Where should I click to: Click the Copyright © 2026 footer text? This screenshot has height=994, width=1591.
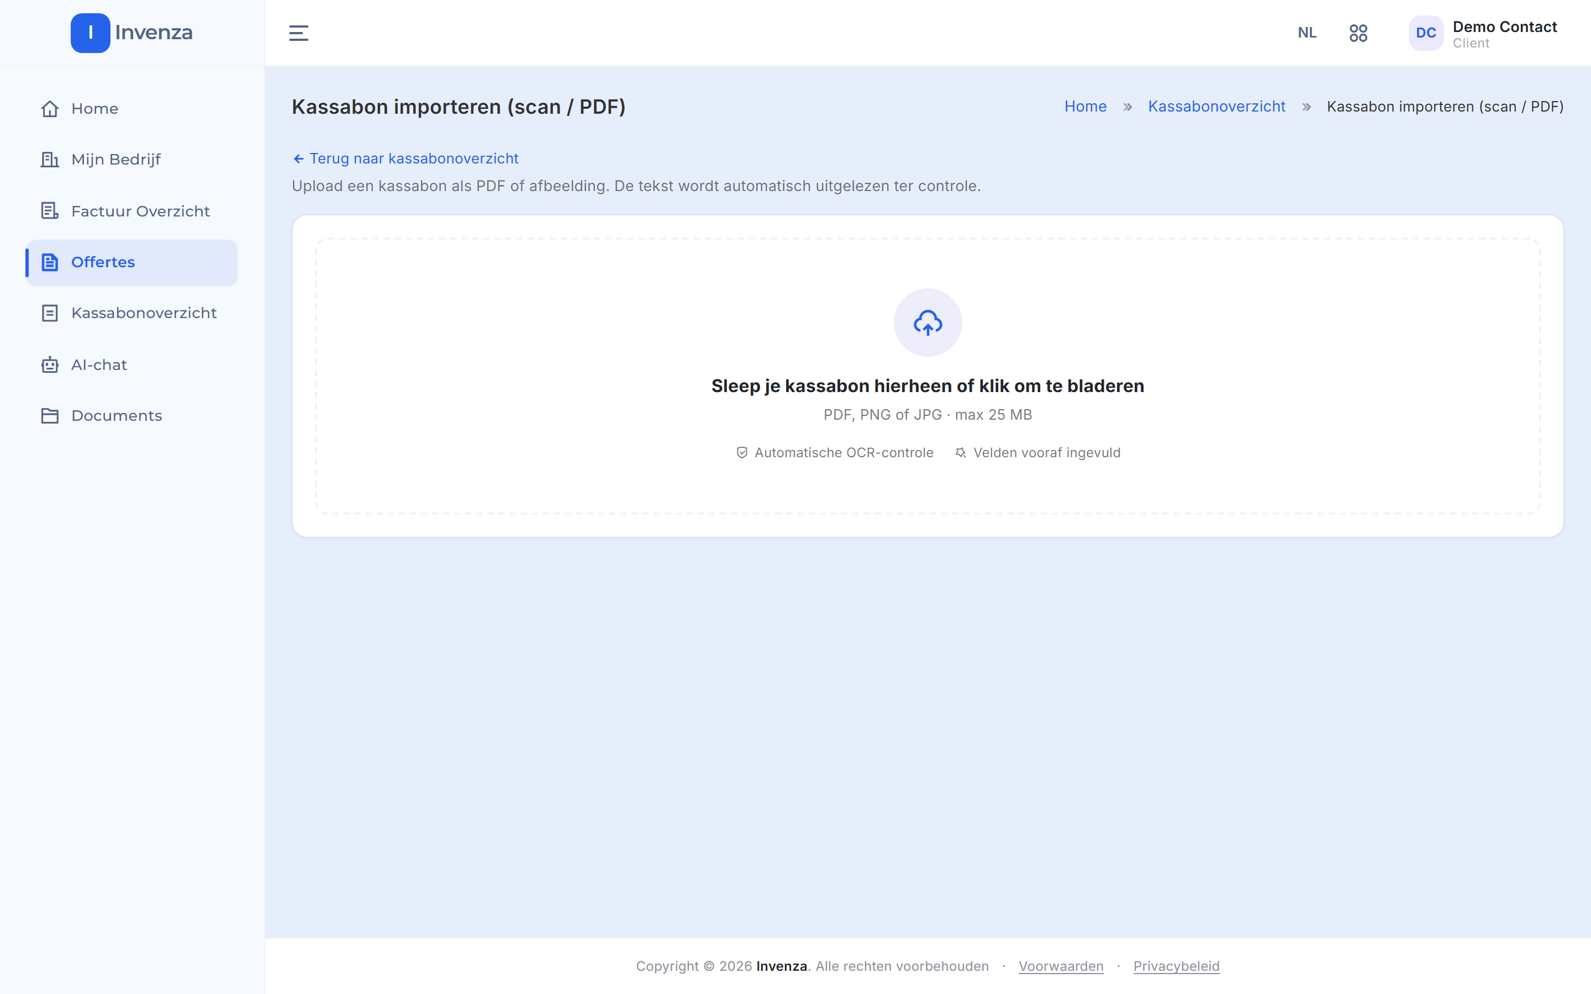pyautogui.click(x=812, y=966)
